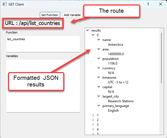Select the Antarctica value in tree
167x138 pixels.
coord(115,45)
